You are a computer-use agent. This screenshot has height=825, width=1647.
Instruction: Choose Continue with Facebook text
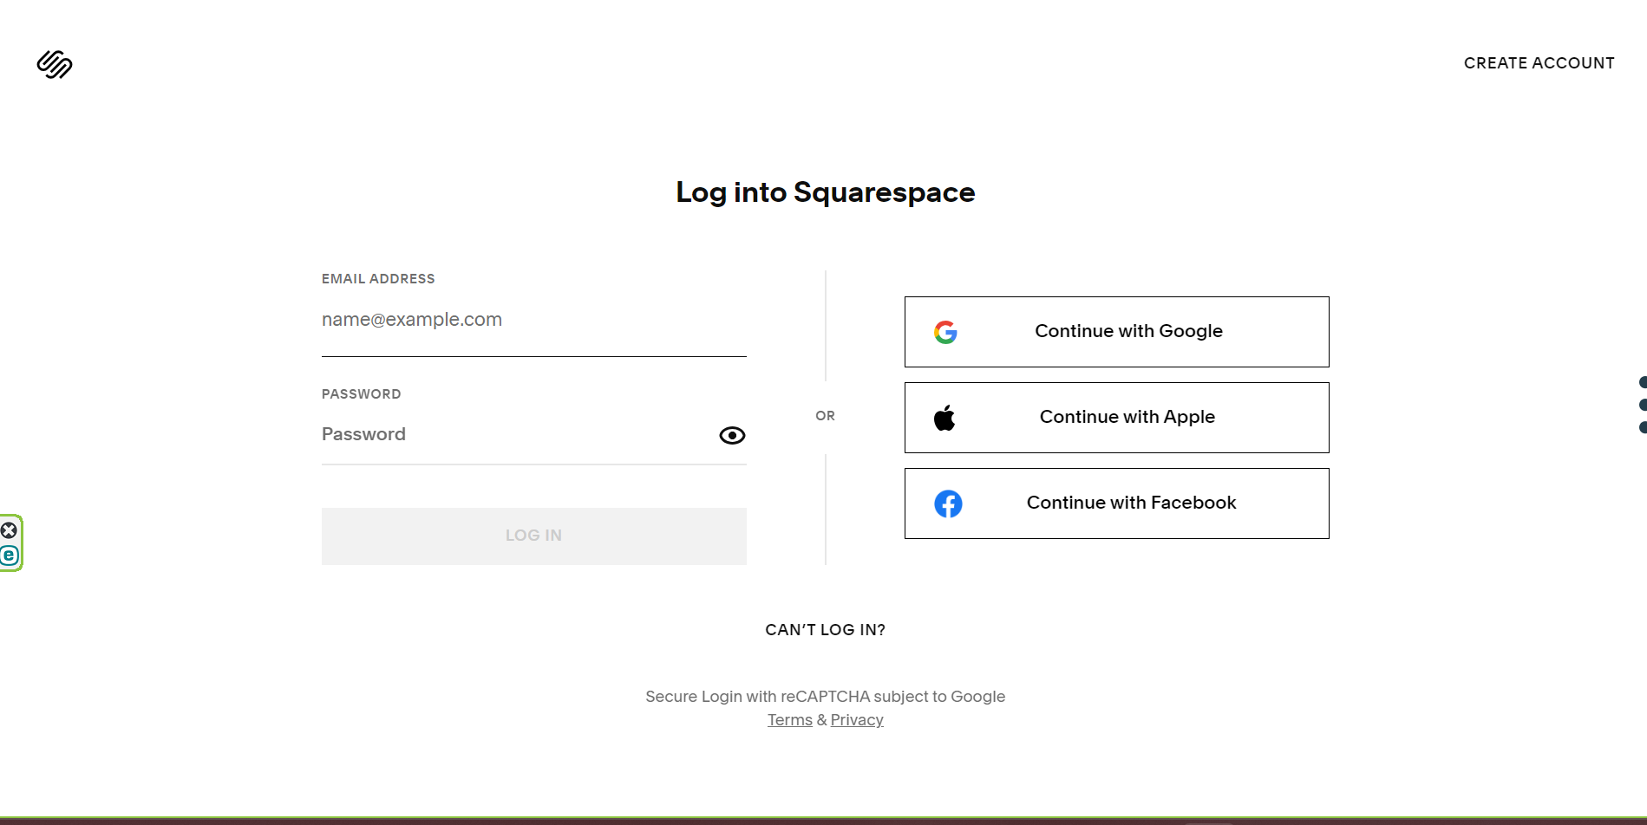1131,503
